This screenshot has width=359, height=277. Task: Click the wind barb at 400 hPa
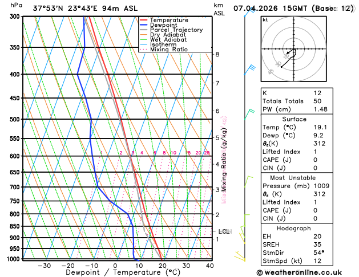pos(249,70)
